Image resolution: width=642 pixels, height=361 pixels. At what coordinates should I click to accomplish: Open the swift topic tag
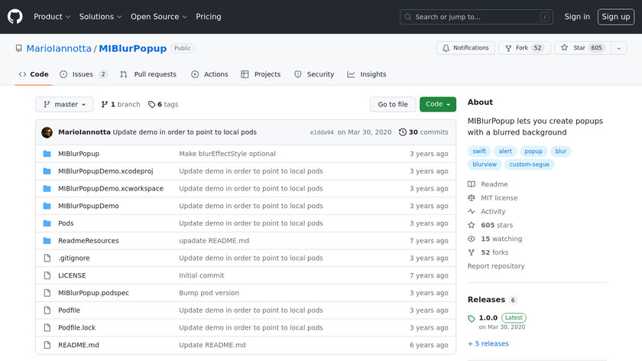pyautogui.click(x=479, y=151)
